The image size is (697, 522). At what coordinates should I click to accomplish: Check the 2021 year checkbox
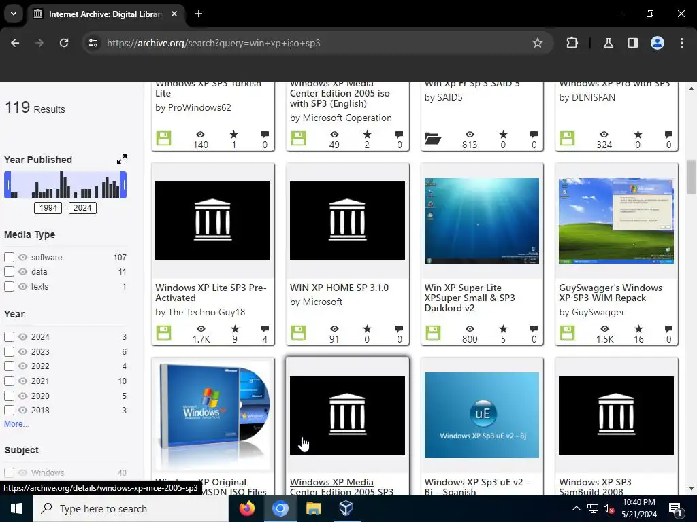pos(9,381)
